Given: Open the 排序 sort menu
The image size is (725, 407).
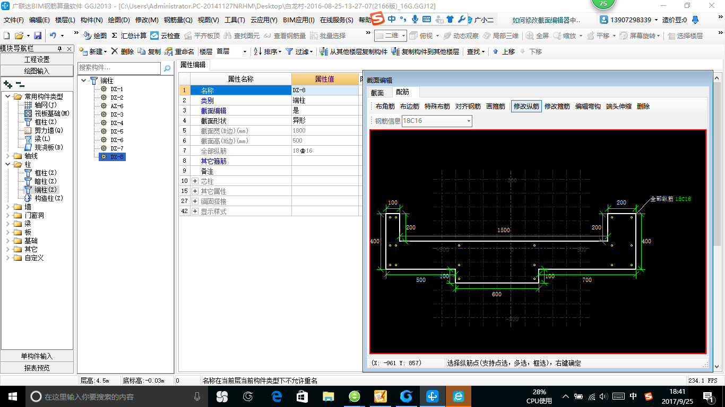Looking at the screenshot, I should [x=267, y=51].
